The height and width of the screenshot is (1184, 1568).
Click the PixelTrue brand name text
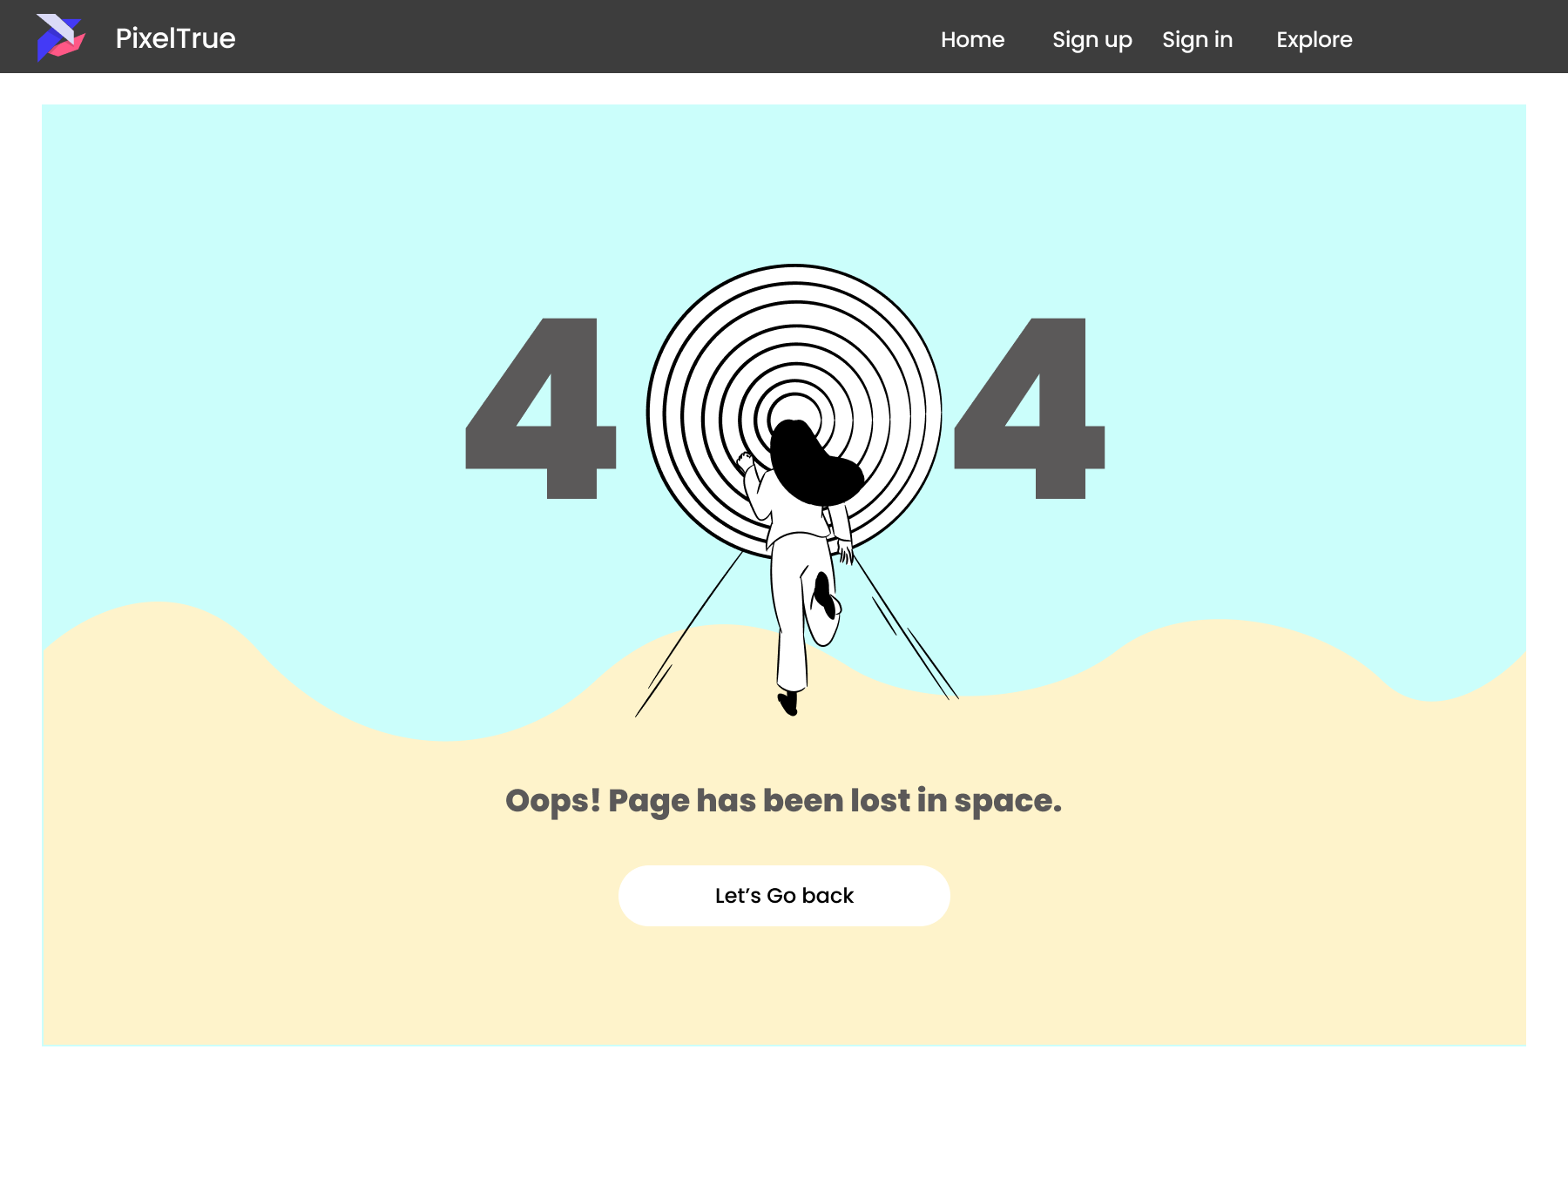pyautogui.click(x=175, y=38)
